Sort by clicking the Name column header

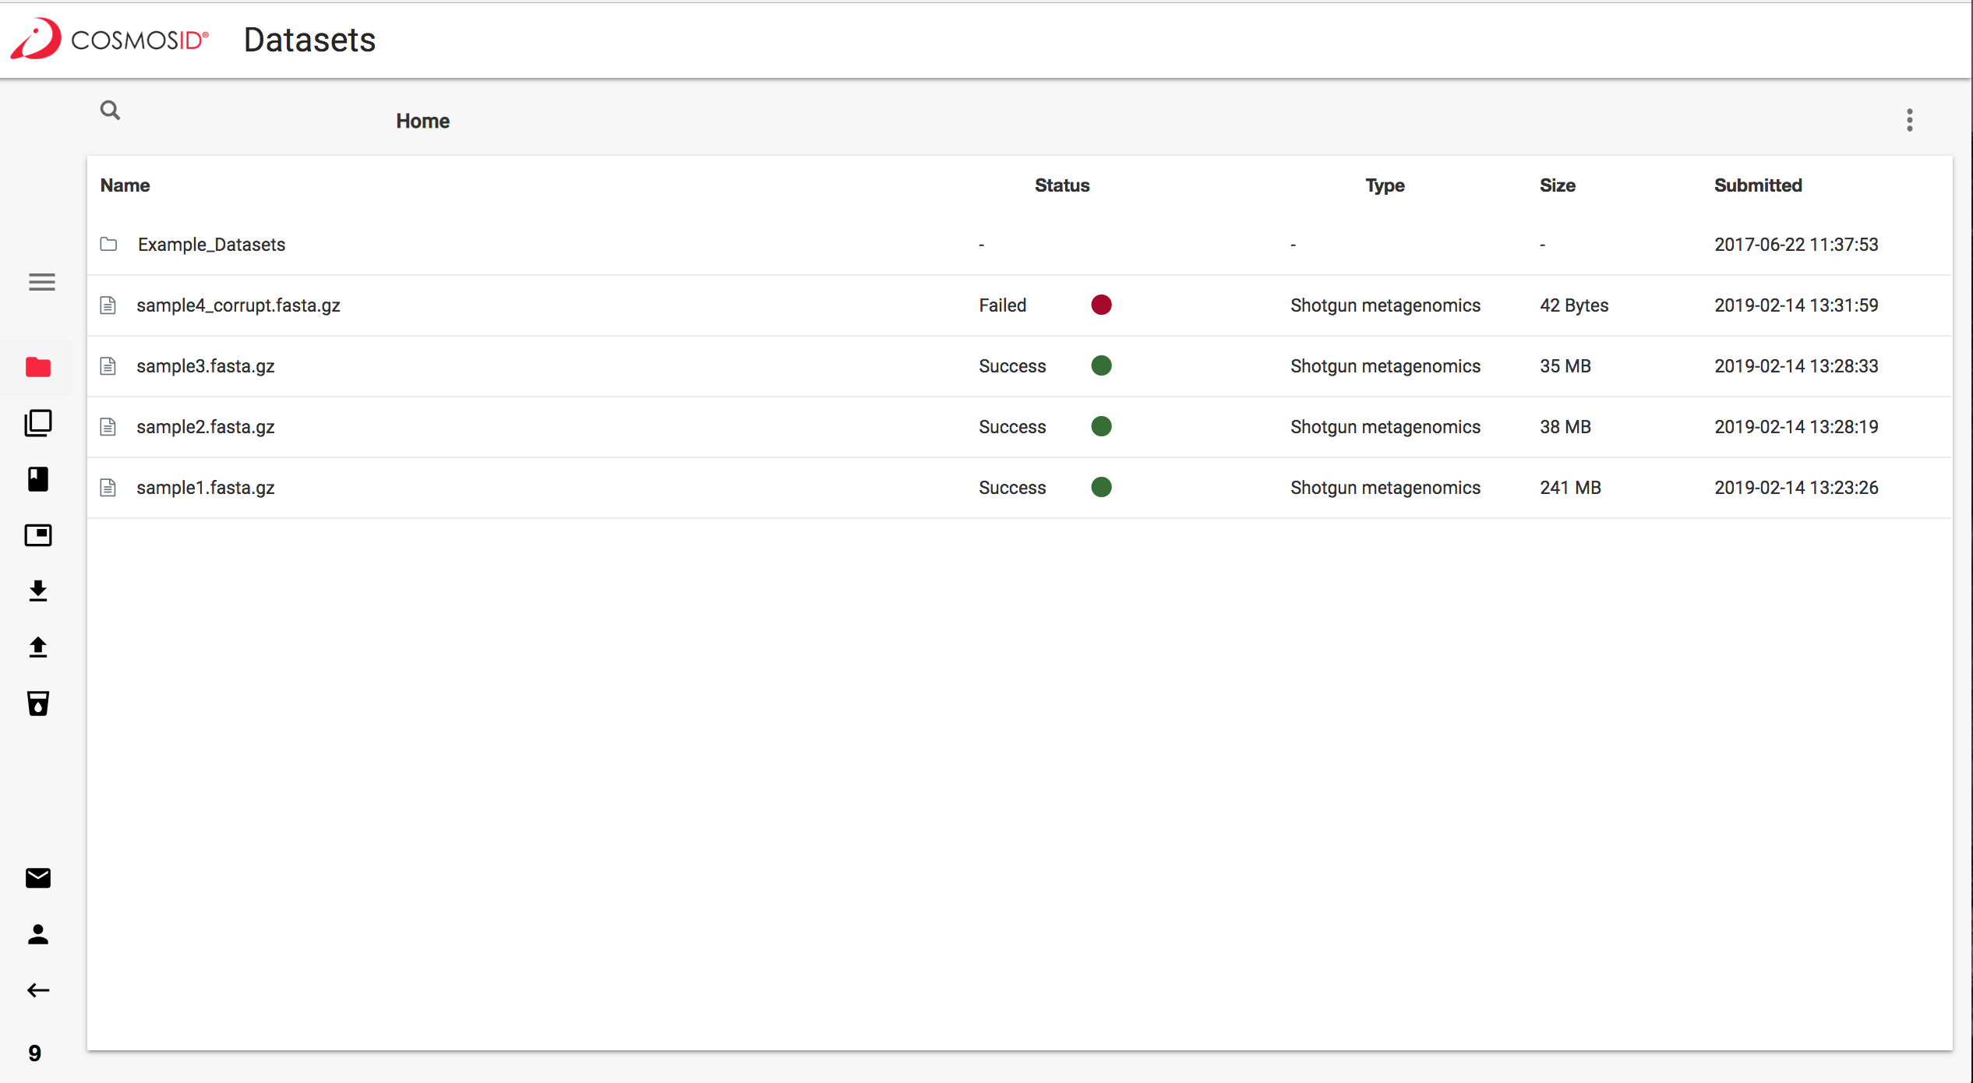(x=125, y=185)
